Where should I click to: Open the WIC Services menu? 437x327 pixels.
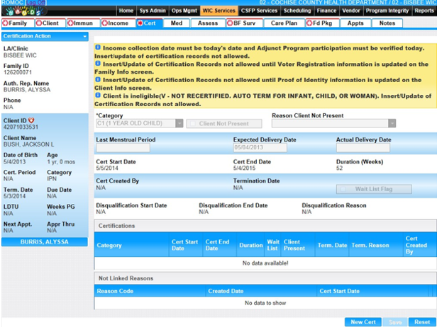(x=218, y=11)
